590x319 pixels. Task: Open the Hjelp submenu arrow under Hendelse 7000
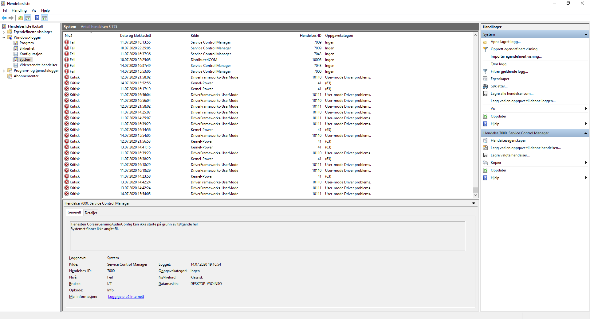coord(586,178)
